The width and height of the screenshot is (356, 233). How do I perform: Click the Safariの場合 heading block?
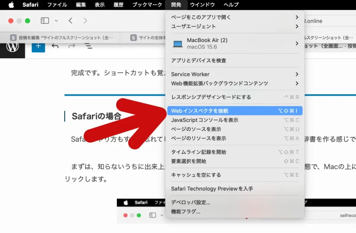point(96,116)
